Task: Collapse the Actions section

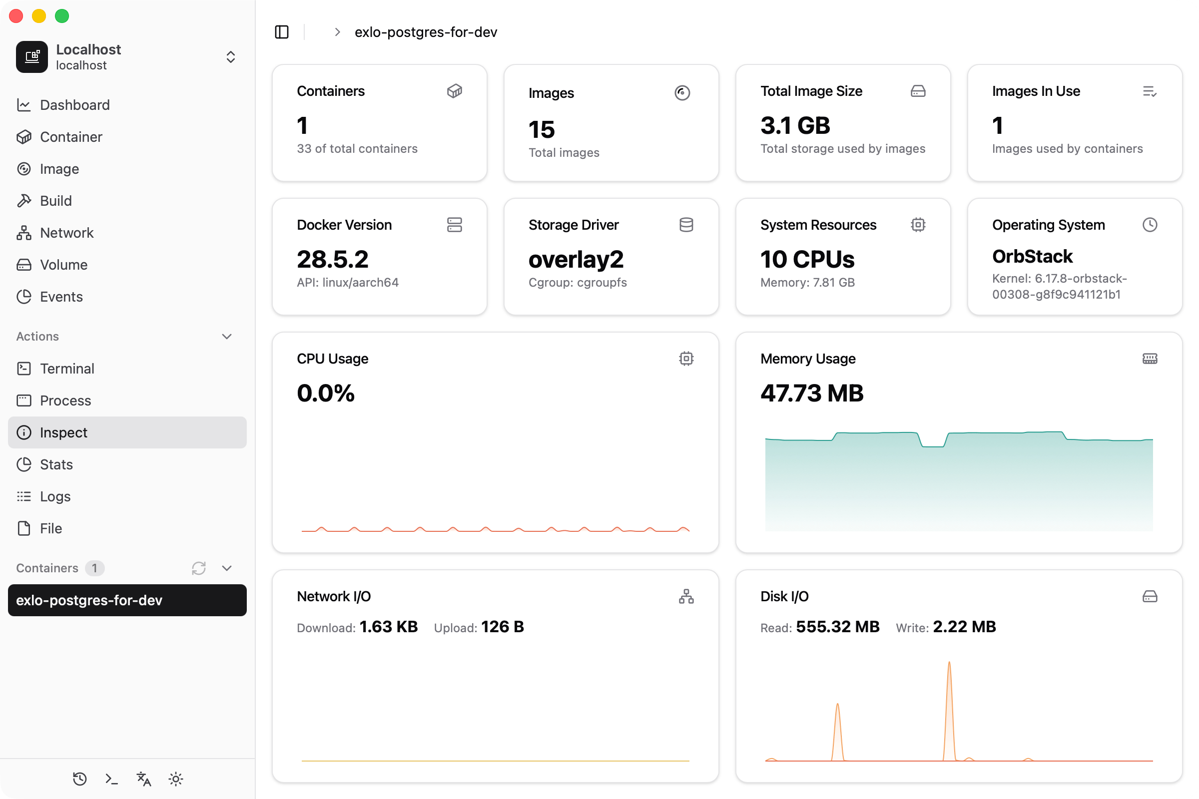Action: (227, 336)
